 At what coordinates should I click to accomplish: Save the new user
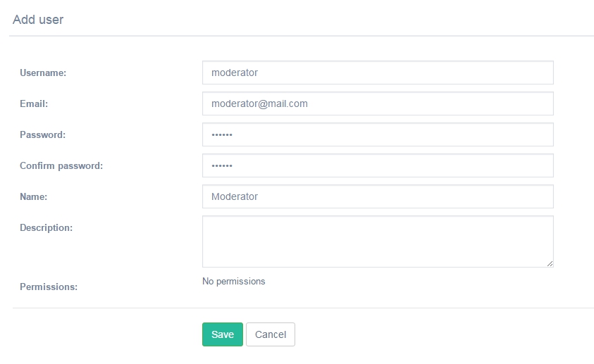pyautogui.click(x=223, y=334)
